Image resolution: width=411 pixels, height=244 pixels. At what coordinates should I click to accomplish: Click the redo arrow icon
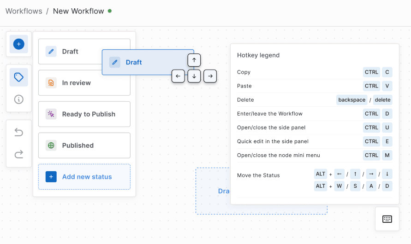click(18, 154)
